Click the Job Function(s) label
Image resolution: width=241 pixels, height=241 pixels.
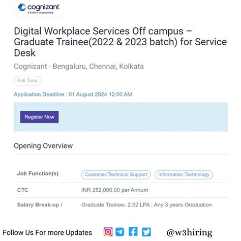pos(38,173)
